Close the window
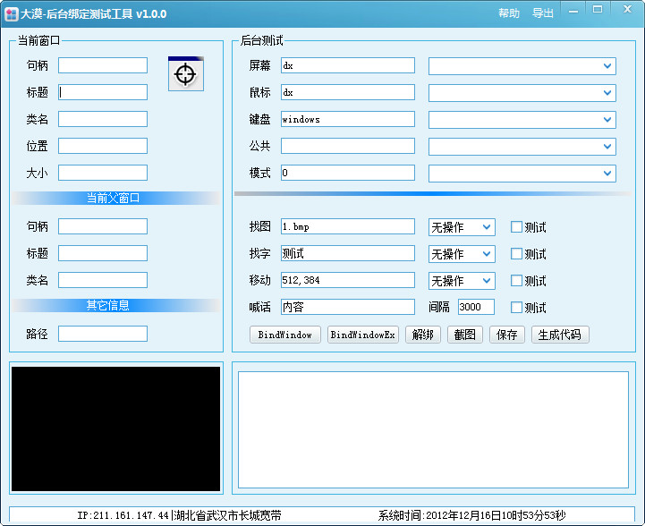This screenshot has height=526, width=645. [x=627, y=10]
